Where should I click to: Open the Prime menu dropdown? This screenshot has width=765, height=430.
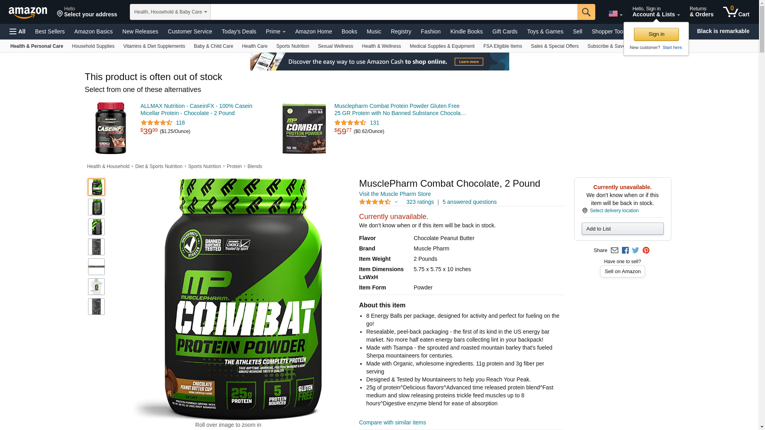click(275, 31)
